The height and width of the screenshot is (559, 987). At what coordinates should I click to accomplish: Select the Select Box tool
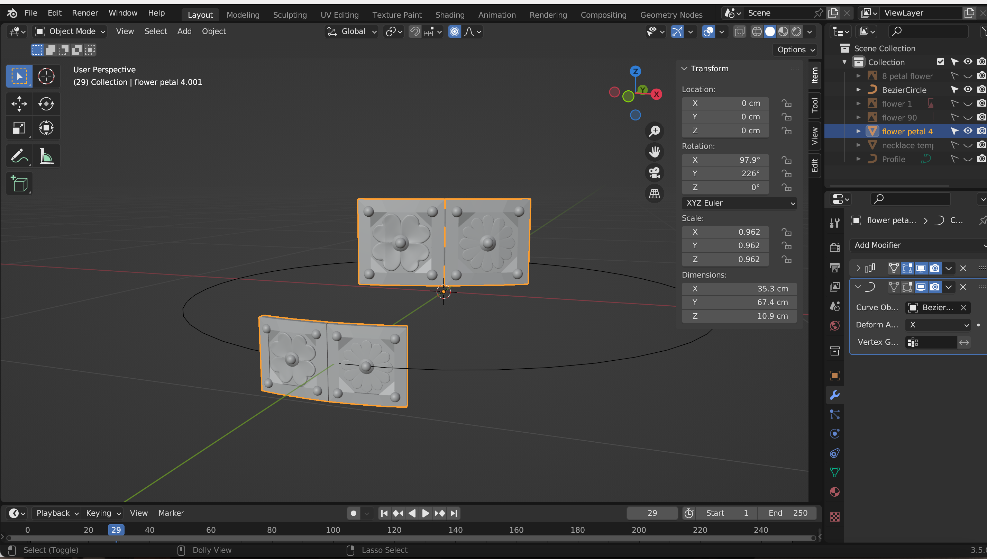click(19, 76)
